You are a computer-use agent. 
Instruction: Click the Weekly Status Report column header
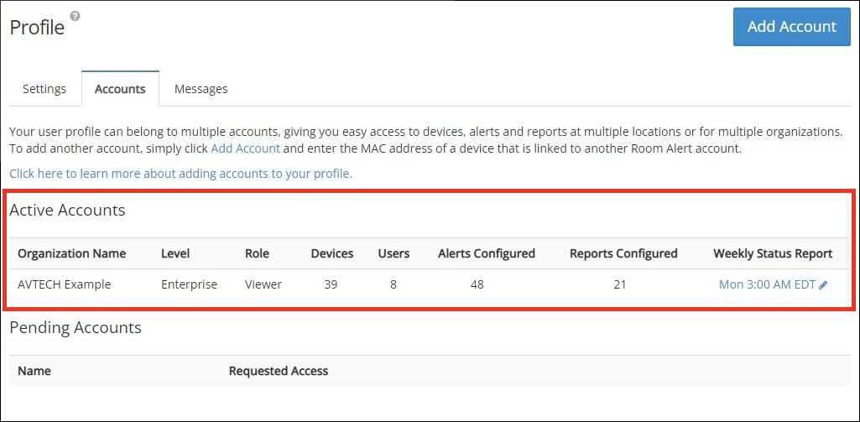773,253
